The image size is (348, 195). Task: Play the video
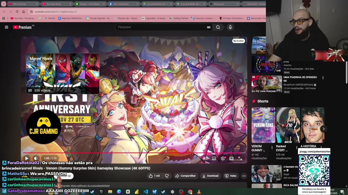(27, 158)
